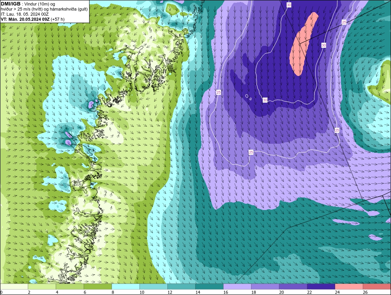Click the '30' contour label at the map's top edge
The width and height of the screenshot is (391, 295).
click(x=289, y=5)
